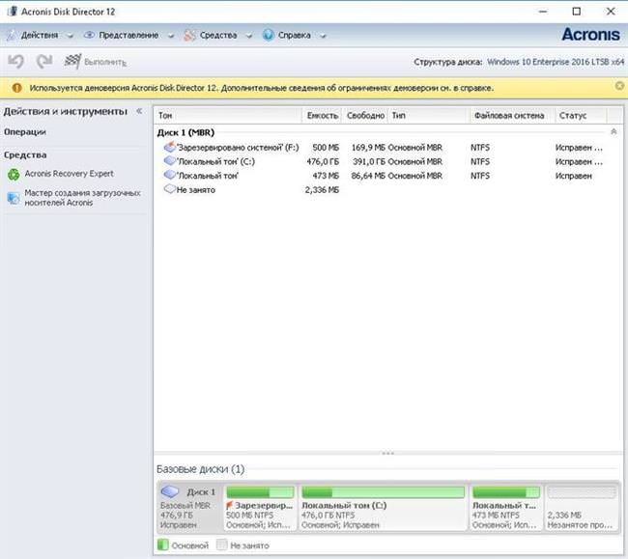
Task: Click the orange warning icon in demo banner
Action: (x=16, y=88)
